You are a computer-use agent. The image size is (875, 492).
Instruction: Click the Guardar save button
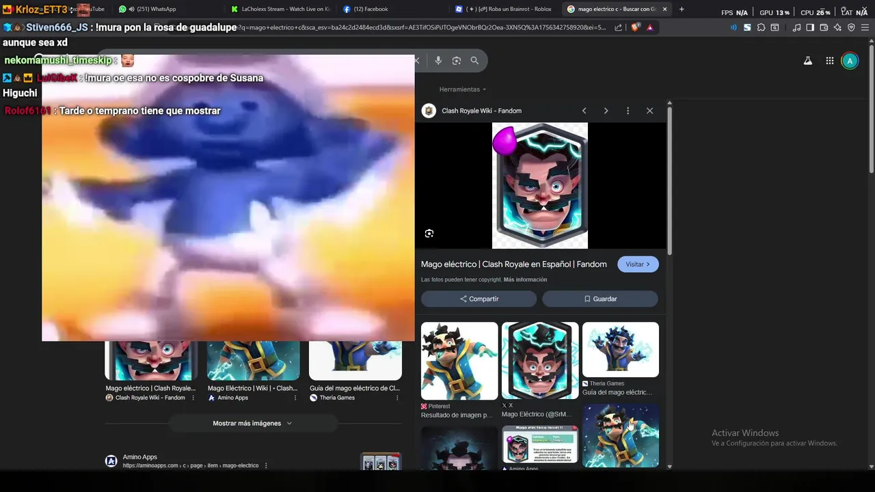pyautogui.click(x=600, y=299)
